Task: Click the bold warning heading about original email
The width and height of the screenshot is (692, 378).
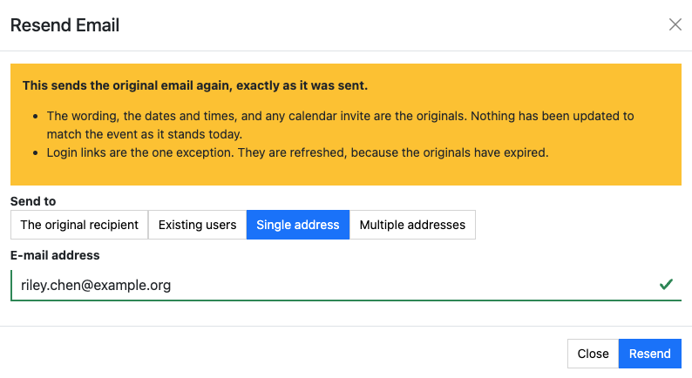Action: [195, 85]
